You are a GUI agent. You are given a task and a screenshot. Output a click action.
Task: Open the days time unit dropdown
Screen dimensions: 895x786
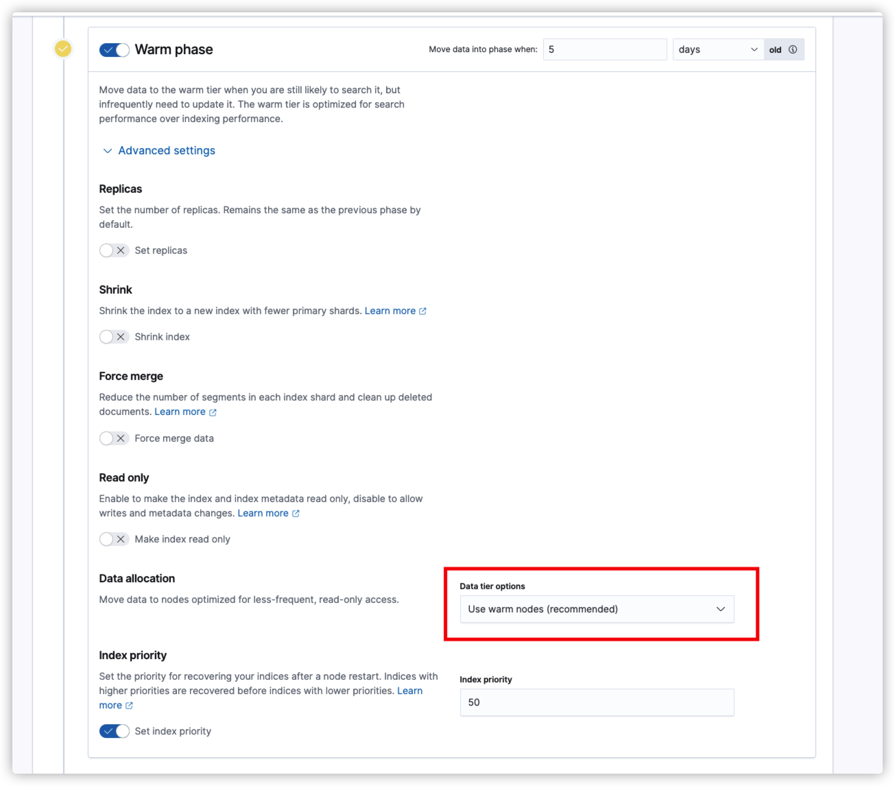tap(718, 49)
